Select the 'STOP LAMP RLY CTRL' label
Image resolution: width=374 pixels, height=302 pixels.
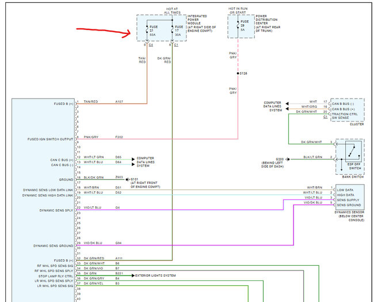[56, 276]
